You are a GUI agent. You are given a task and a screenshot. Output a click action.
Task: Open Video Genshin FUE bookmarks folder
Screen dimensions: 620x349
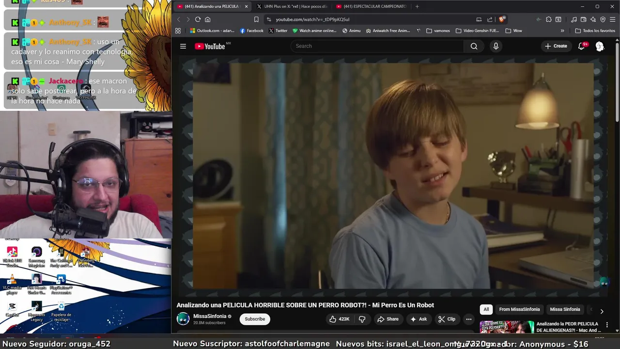point(477,31)
